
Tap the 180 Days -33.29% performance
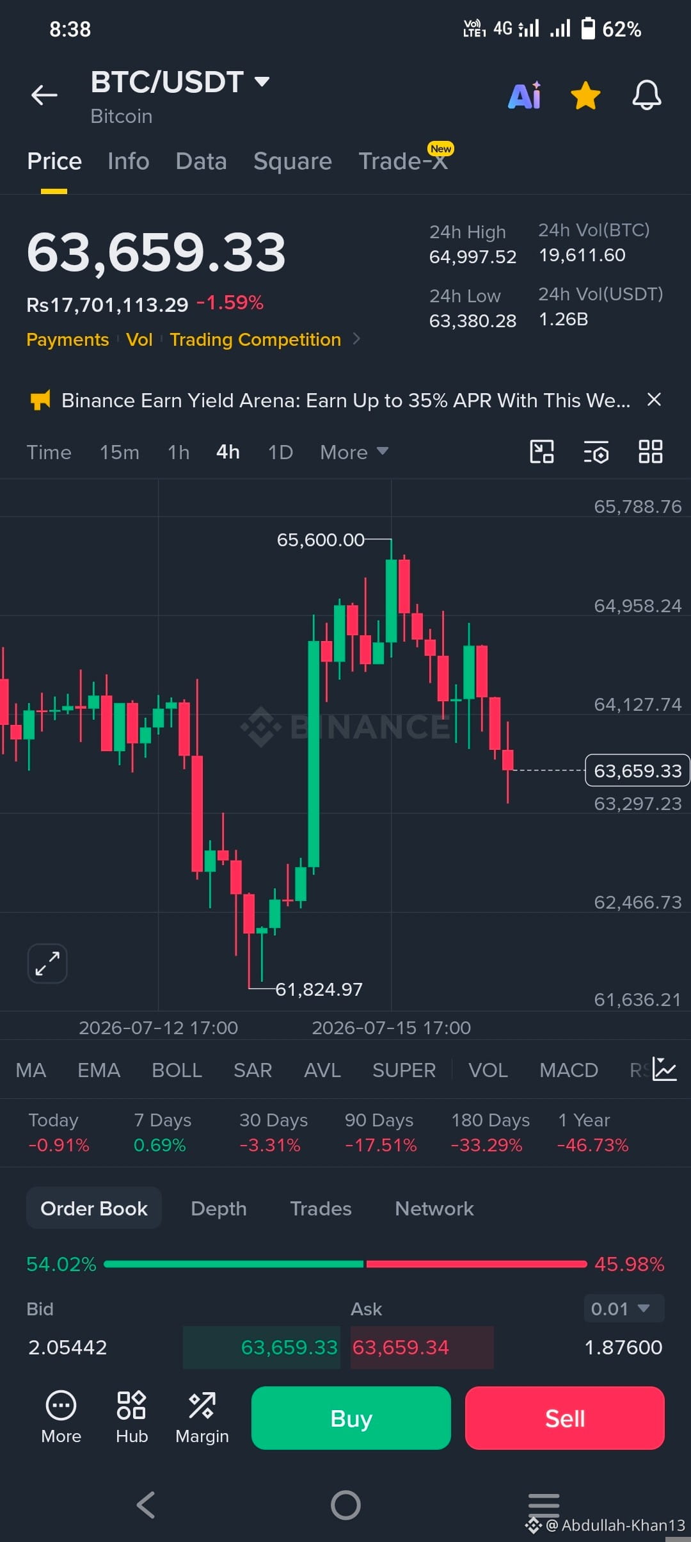(490, 1132)
